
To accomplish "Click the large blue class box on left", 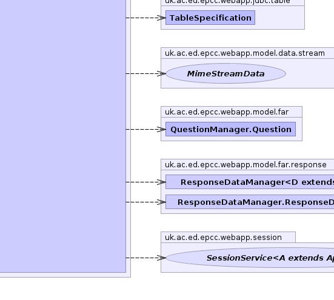I will (x=63, y=136).
